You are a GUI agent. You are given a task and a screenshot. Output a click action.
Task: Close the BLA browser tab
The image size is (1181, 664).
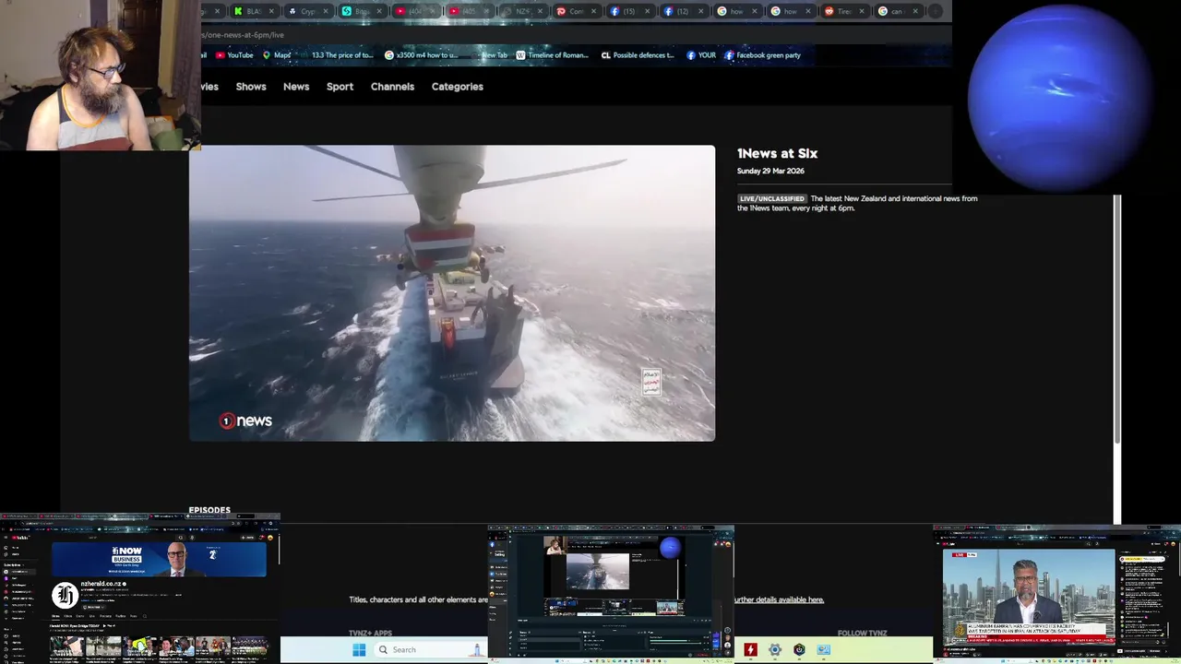coord(271,11)
